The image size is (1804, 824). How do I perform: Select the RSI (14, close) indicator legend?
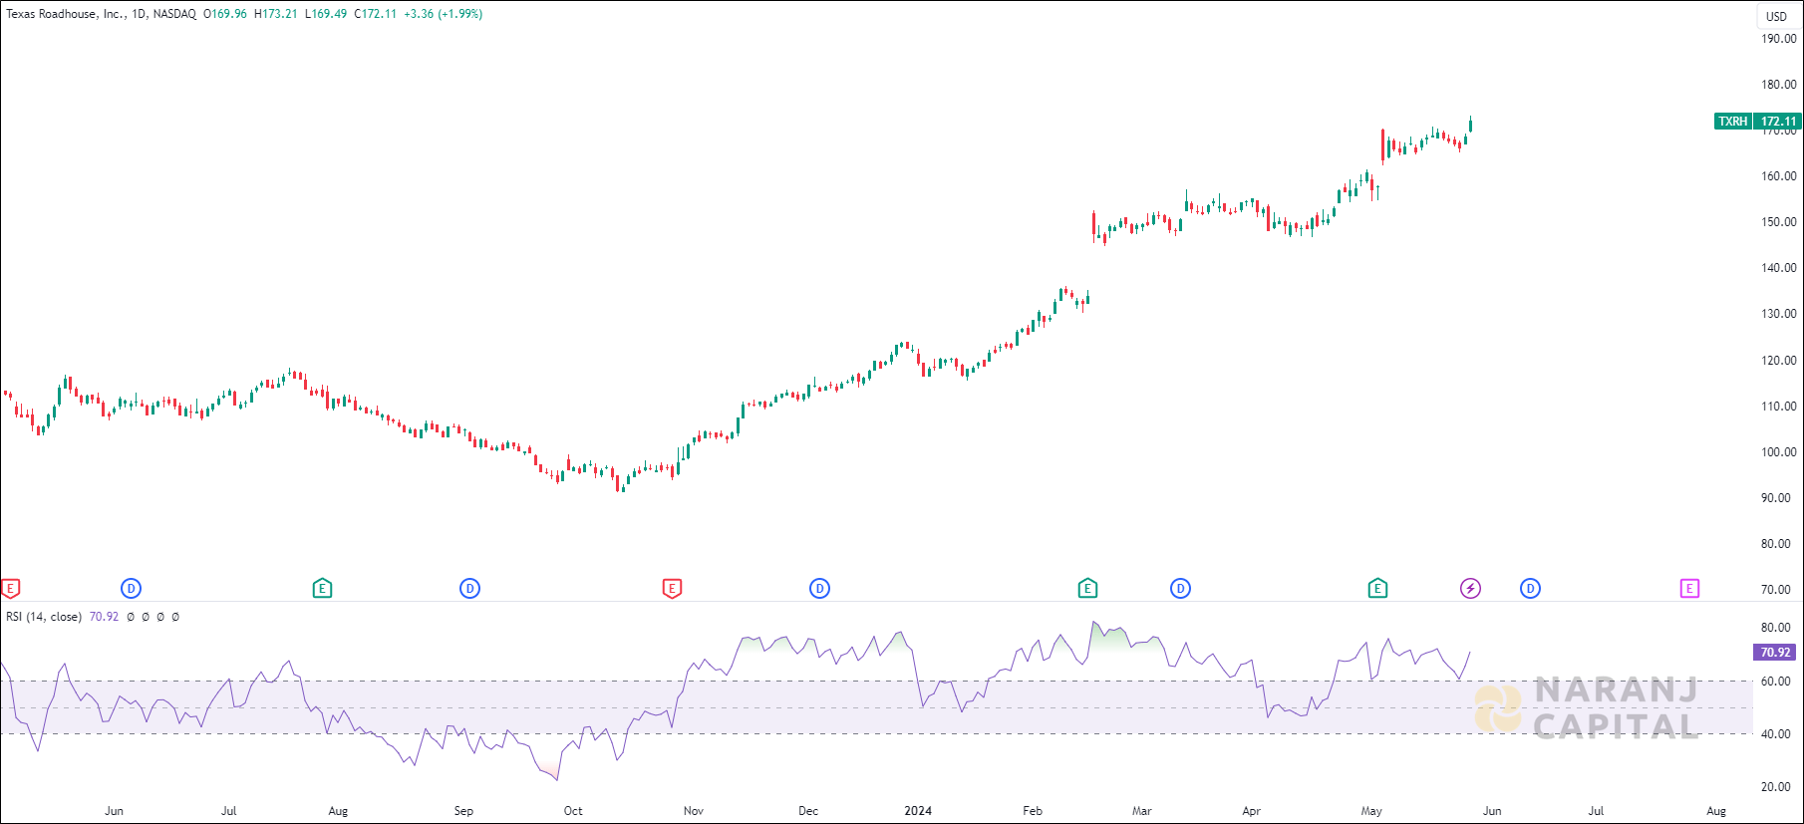pos(44,617)
